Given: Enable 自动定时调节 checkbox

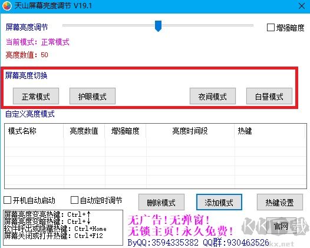Looking at the screenshot, I should (x=74, y=200).
